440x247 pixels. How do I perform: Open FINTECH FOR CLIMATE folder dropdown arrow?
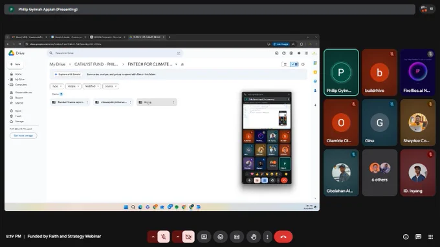click(x=176, y=64)
